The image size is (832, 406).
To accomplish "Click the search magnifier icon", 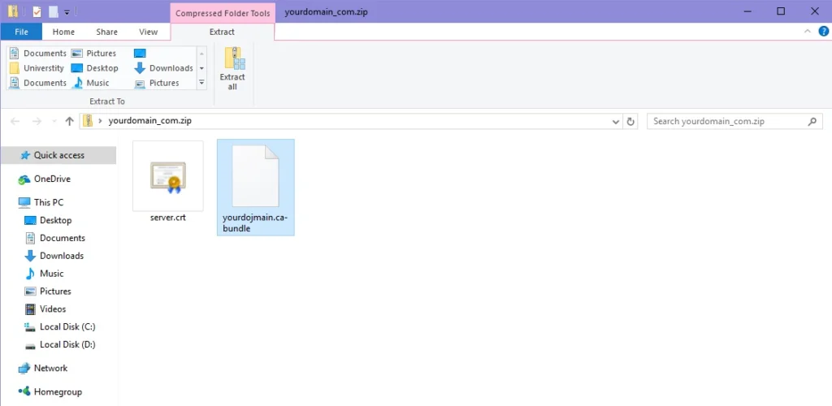I will [812, 121].
